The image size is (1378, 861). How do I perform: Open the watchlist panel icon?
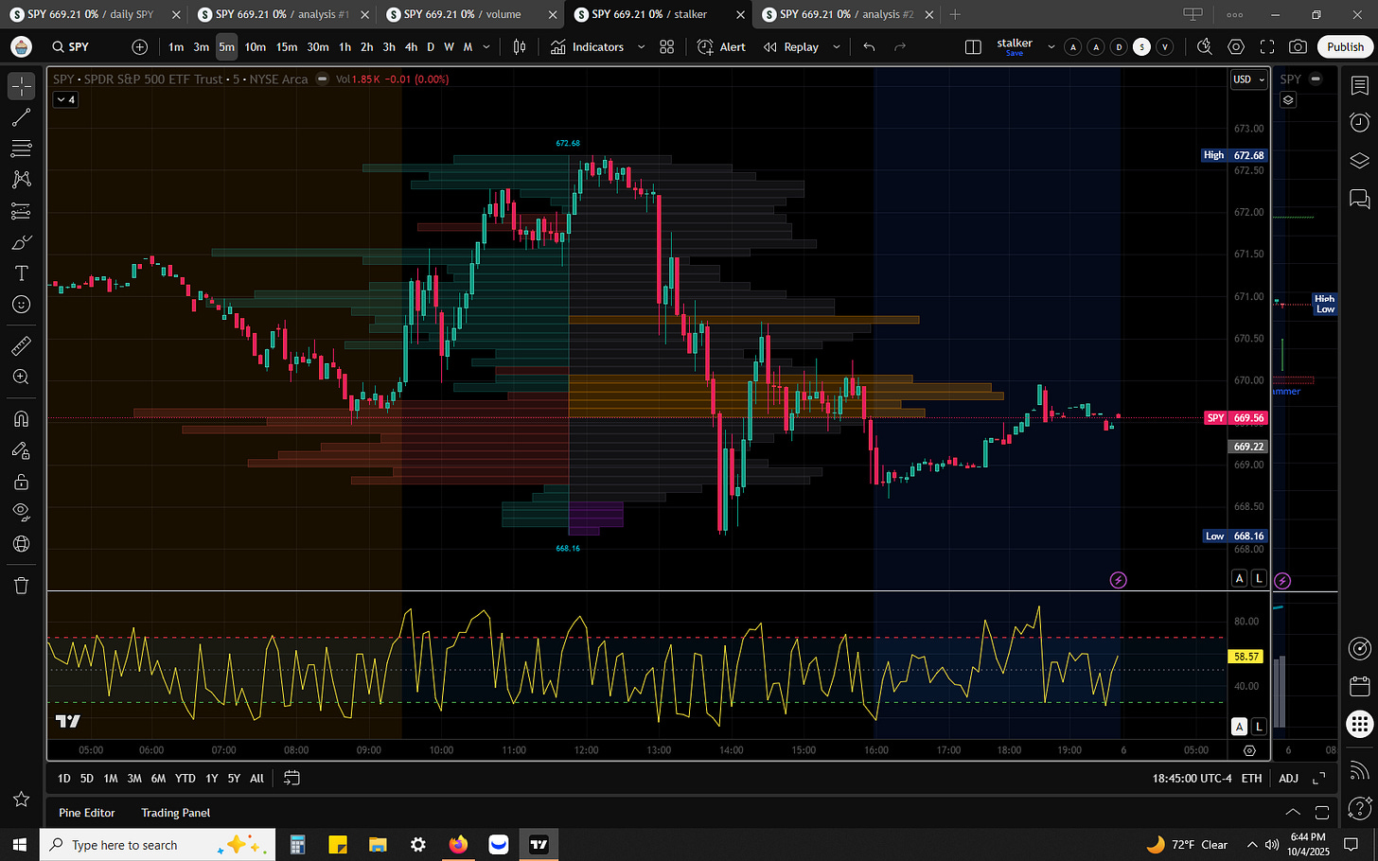point(1360,86)
